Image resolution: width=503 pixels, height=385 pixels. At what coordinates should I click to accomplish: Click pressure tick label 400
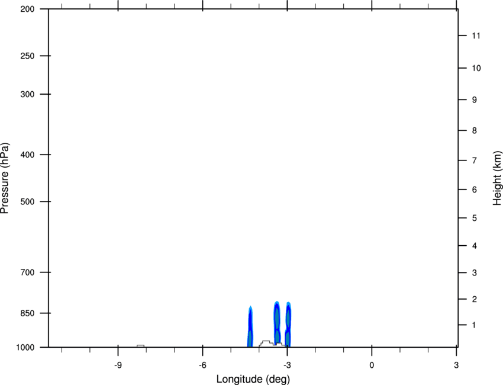27,155
